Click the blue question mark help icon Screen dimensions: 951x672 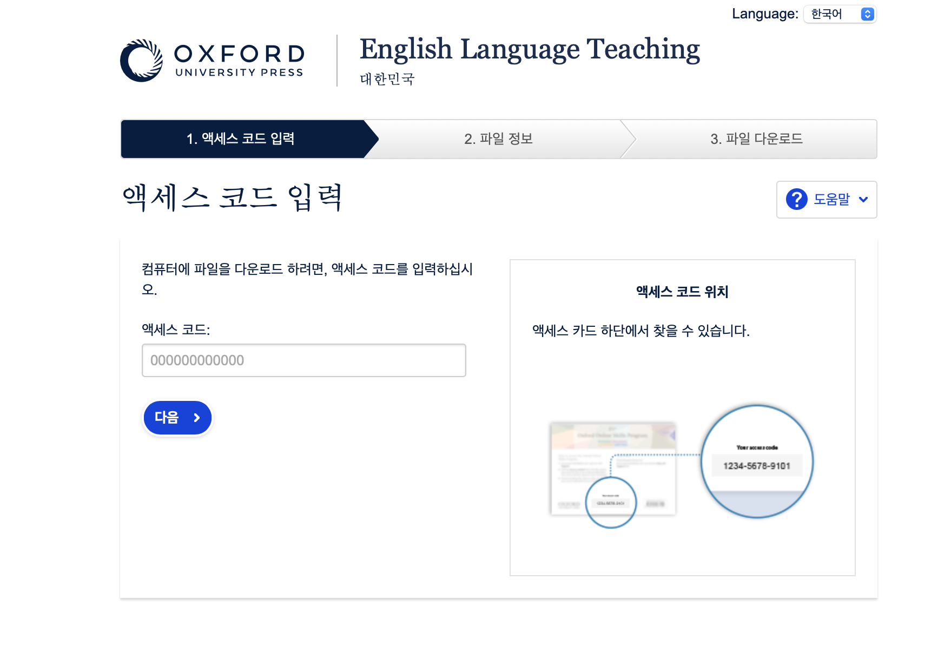pyautogui.click(x=796, y=200)
